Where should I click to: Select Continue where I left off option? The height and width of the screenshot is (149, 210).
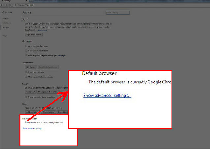(x=26, y=51)
